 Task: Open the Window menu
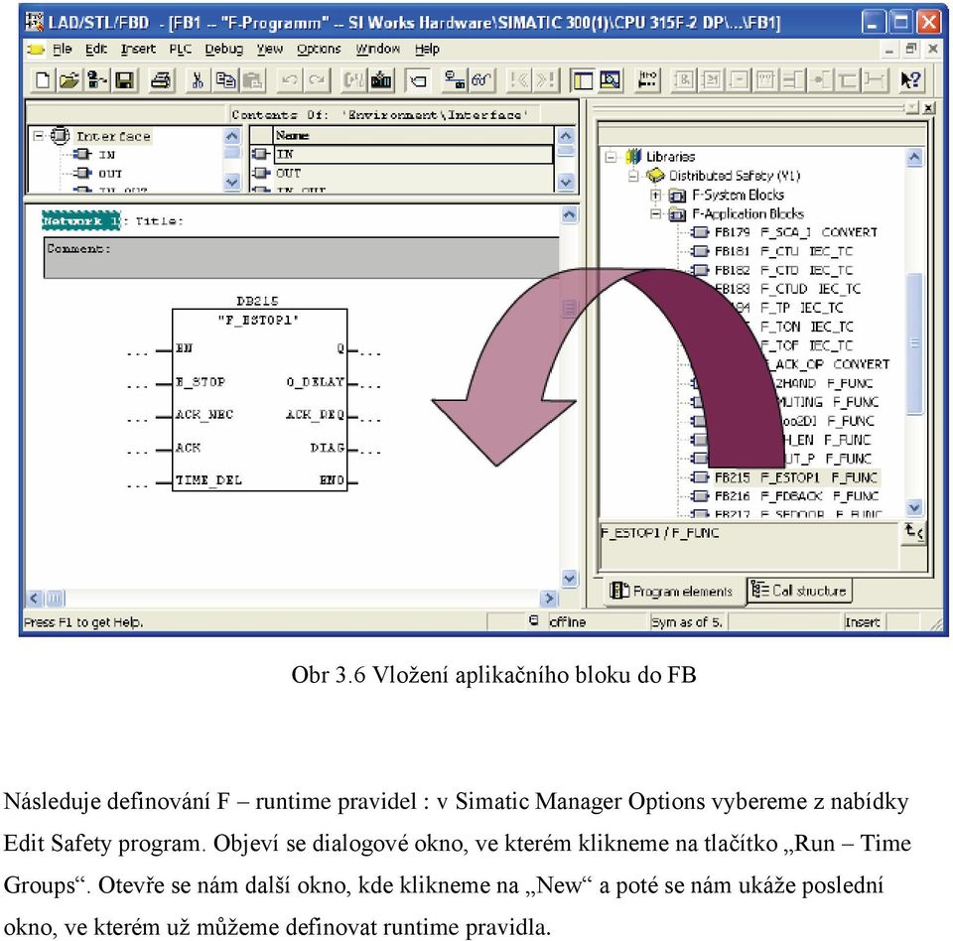pos(377,49)
